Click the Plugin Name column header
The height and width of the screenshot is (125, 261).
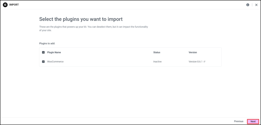(54, 52)
